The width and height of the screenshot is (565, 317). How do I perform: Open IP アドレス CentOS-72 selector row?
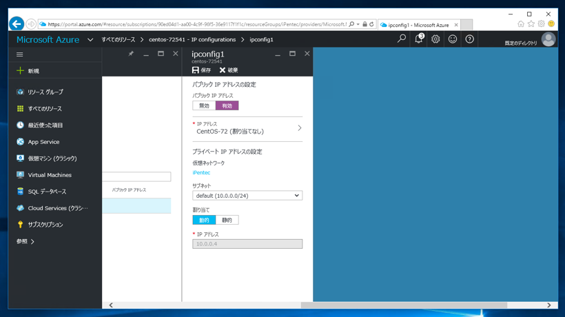[x=247, y=128]
